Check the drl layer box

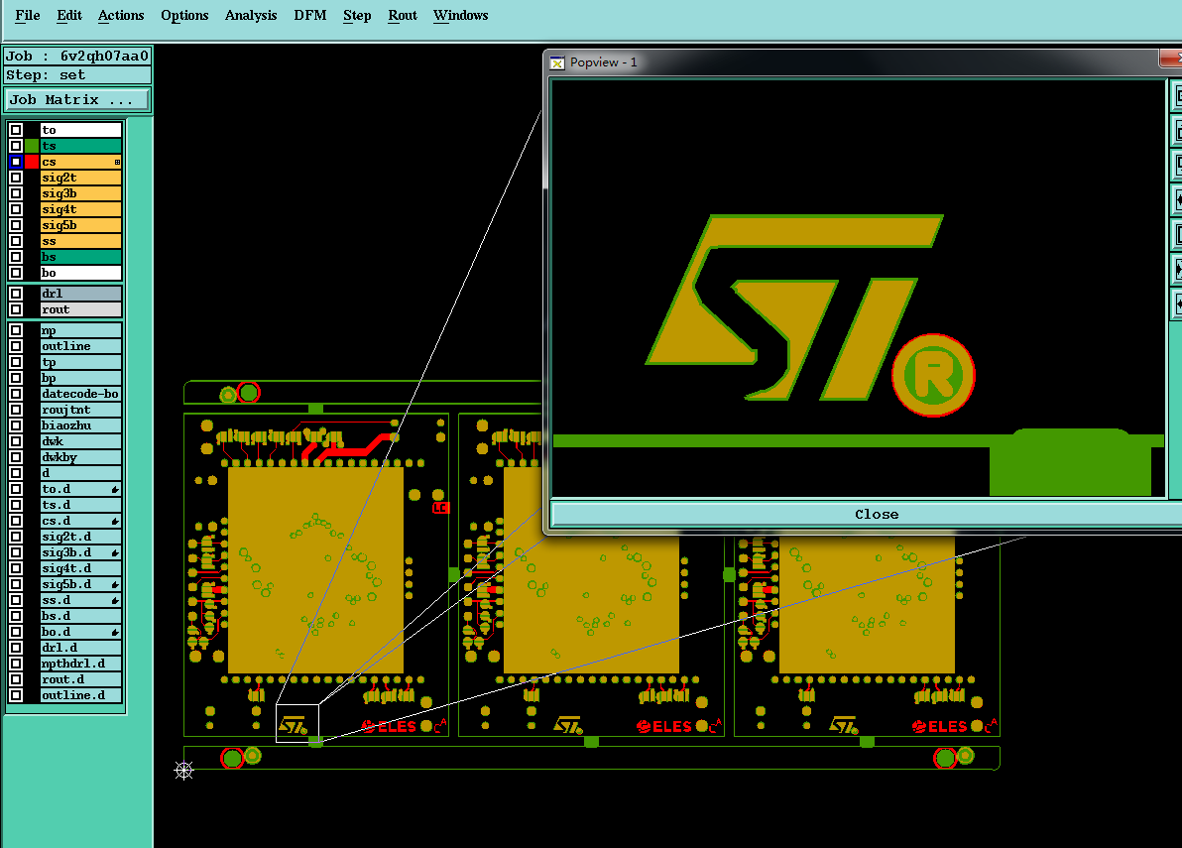pos(16,294)
